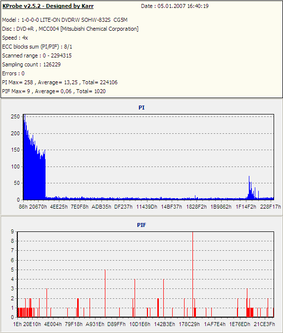Click the scan date and time text

click(x=175, y=6)
